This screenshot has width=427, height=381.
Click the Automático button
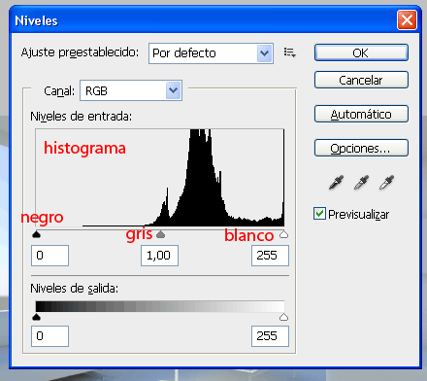tap(361, 114)
